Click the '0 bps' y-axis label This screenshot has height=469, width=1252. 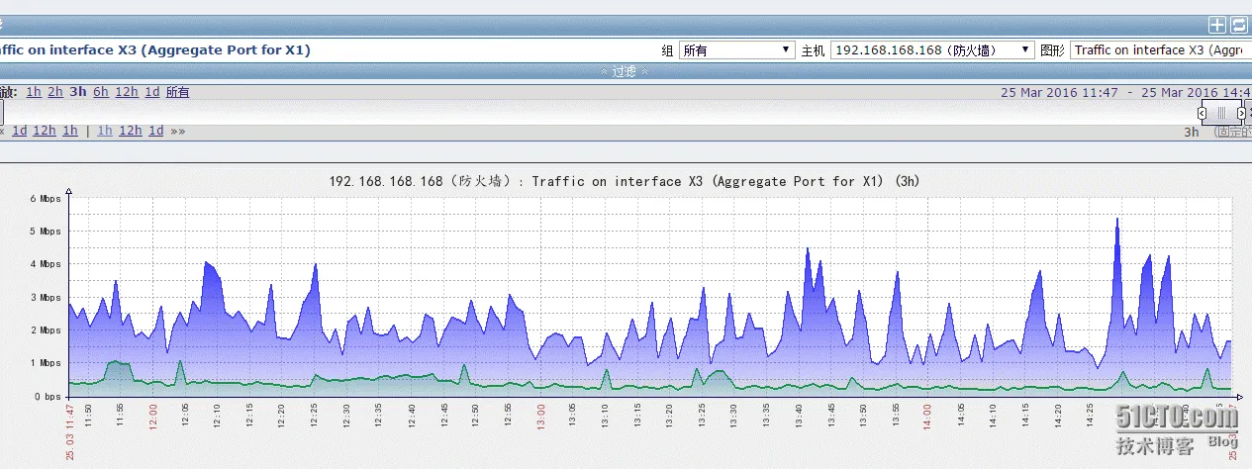coord(46,397)
